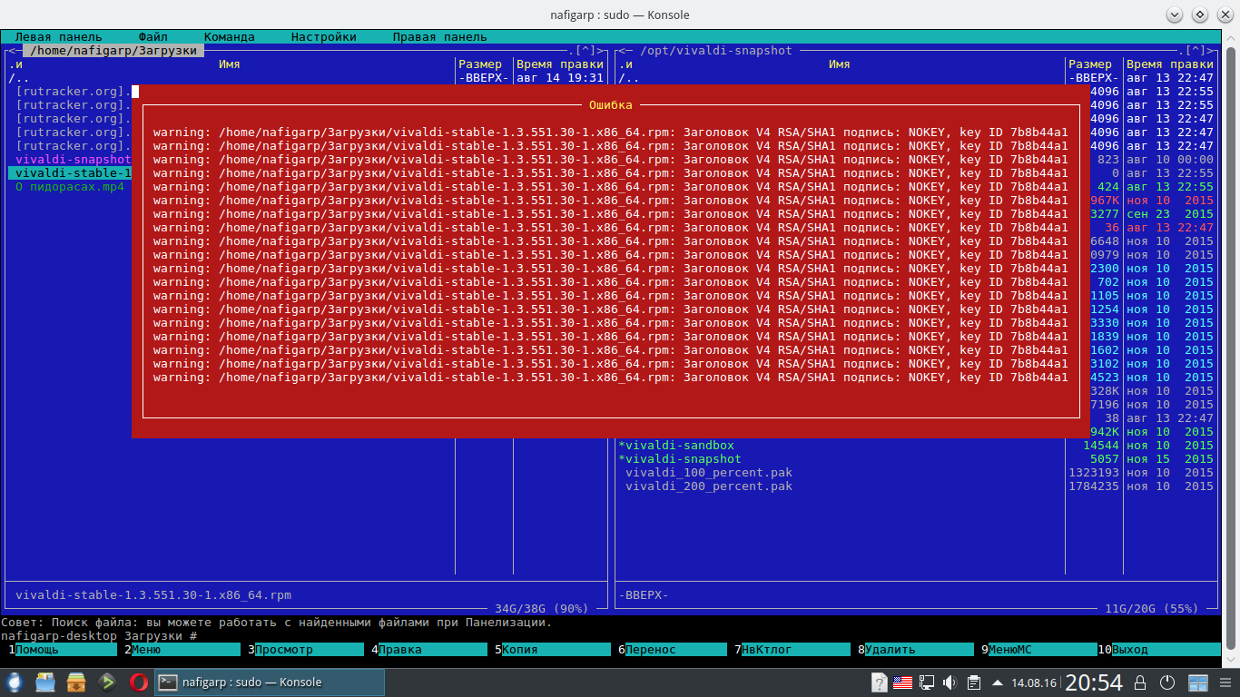Sort by Время правки in /opt/vivaldi-snapshot panel
This screenshot has width=1240, height=697.
pyautogui.click(x=1170, y=64)
